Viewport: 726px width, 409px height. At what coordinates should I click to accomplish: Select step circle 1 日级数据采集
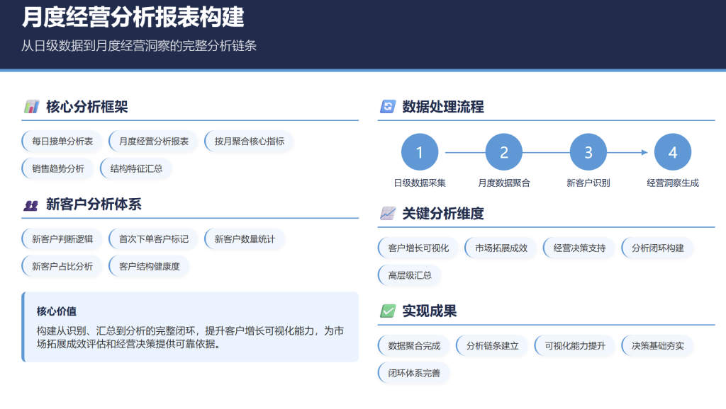tap(420, 152)
